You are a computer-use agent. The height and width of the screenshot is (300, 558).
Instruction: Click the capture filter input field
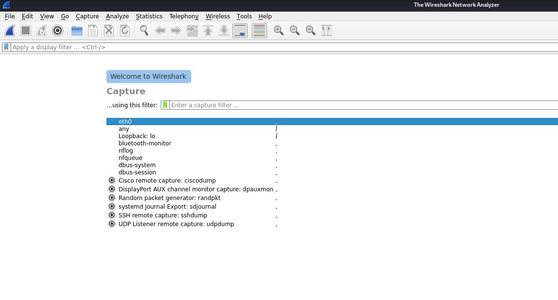364,105
